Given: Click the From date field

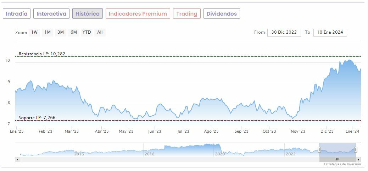Looking at the screenshot, I should click(x=284, y=32).
